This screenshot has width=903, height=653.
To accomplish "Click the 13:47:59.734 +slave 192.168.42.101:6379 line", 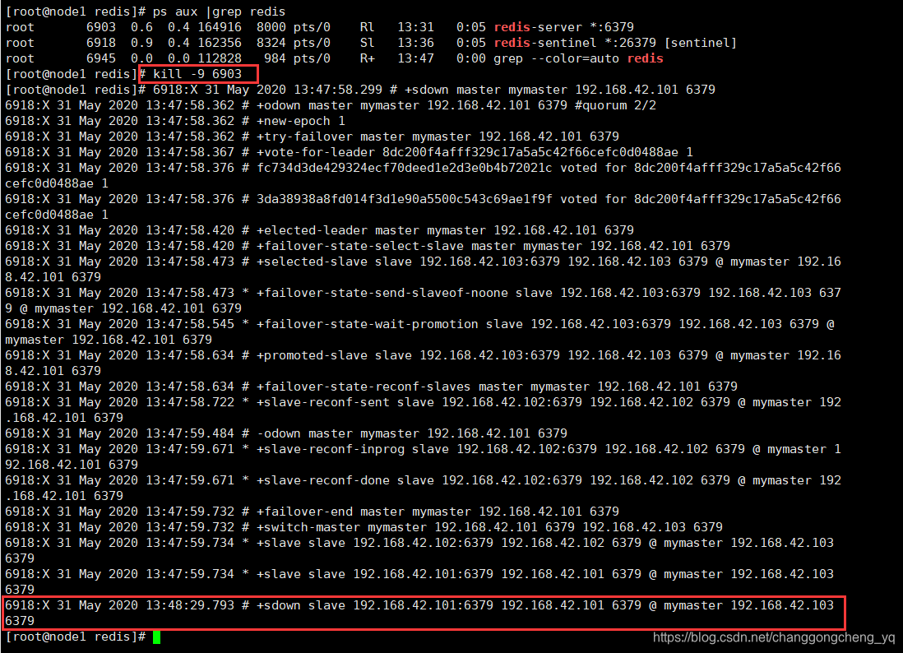I will pyautogui.click(x=419, y=581).
